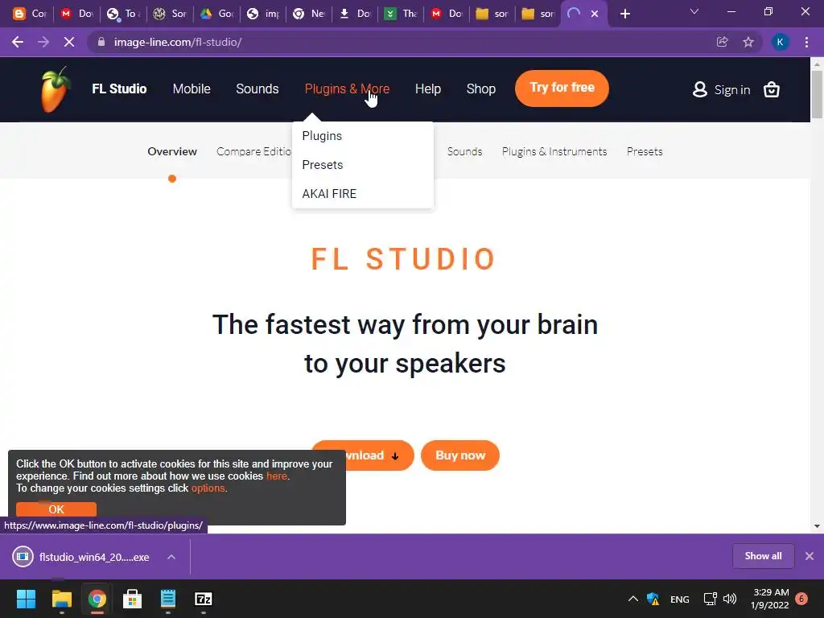Open the Presets sub-tab on the right

pos(645,151)
